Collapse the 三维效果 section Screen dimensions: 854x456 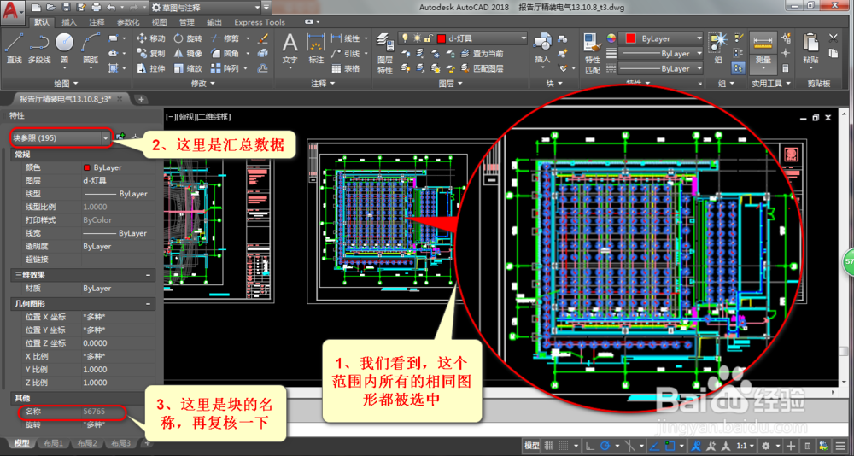(148, 276)
